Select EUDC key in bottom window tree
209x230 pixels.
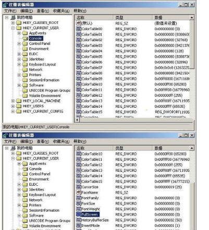[x=33, y=184]
